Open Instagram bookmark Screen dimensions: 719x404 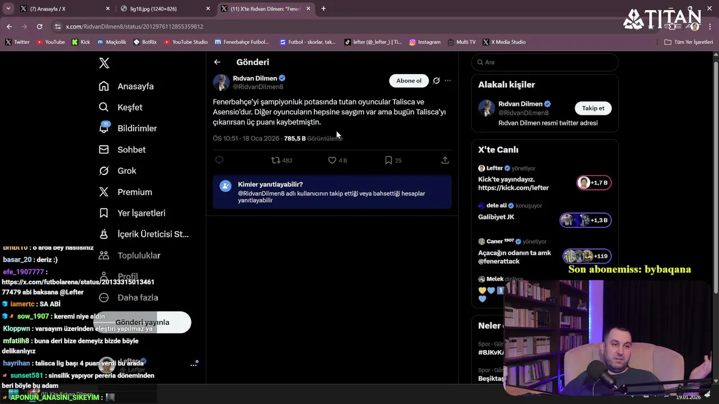(x=425, y=42)
